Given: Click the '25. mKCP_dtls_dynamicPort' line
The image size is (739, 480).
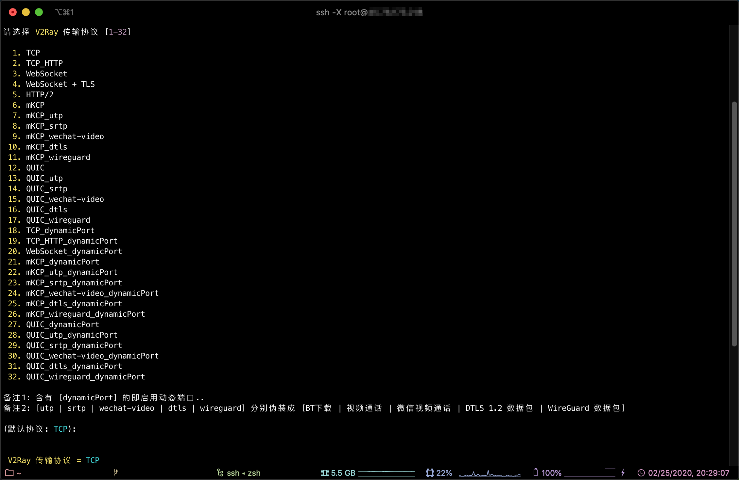Looking at the screenshot, I should point(65,304).
